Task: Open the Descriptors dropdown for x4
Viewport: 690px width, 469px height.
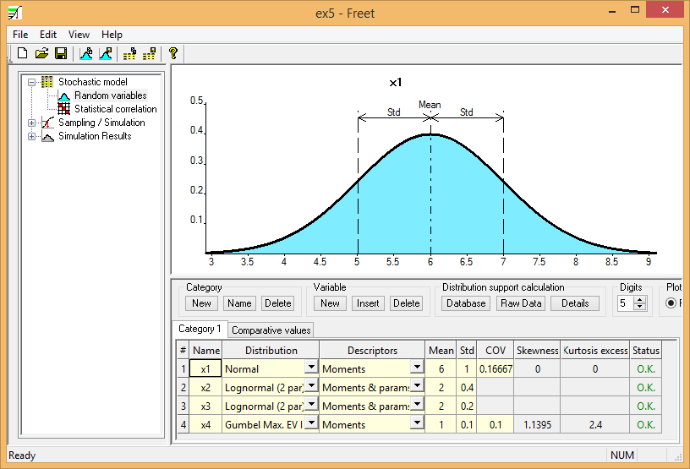Action: [x=417, y=423]
